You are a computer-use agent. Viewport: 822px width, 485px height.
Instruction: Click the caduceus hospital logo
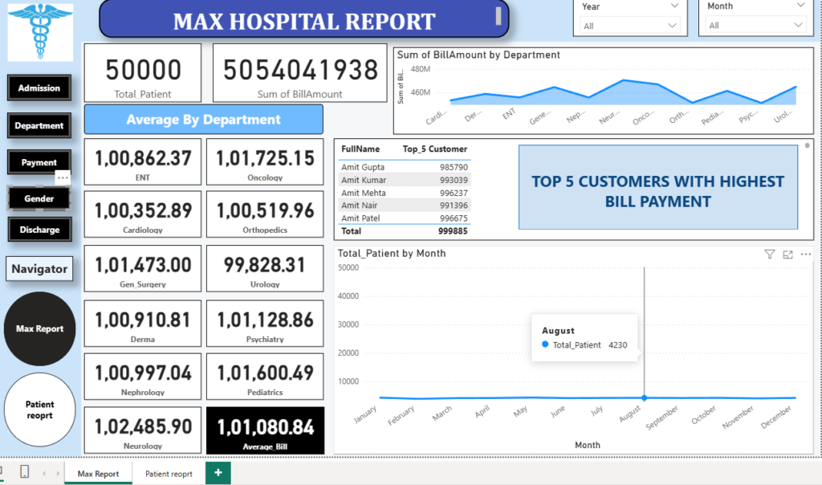[40, 32]
